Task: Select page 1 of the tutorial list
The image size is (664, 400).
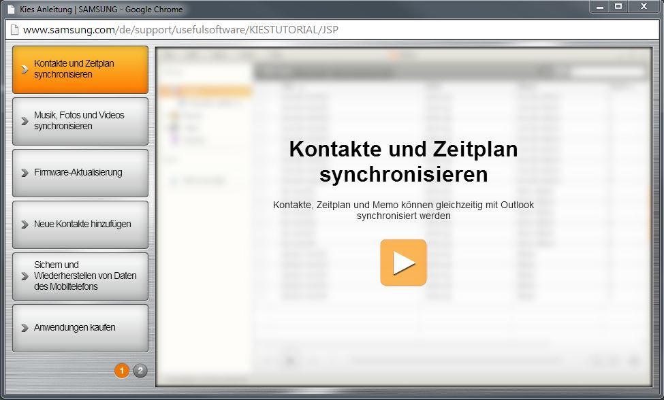Action: [x=122, y=371]
